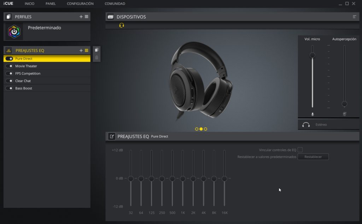Toggle the Movie Theater preset switch

pos(9,66)
